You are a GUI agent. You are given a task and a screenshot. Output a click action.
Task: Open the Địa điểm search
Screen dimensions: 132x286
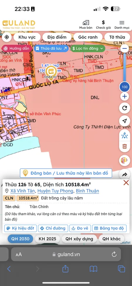click(57, 37)
